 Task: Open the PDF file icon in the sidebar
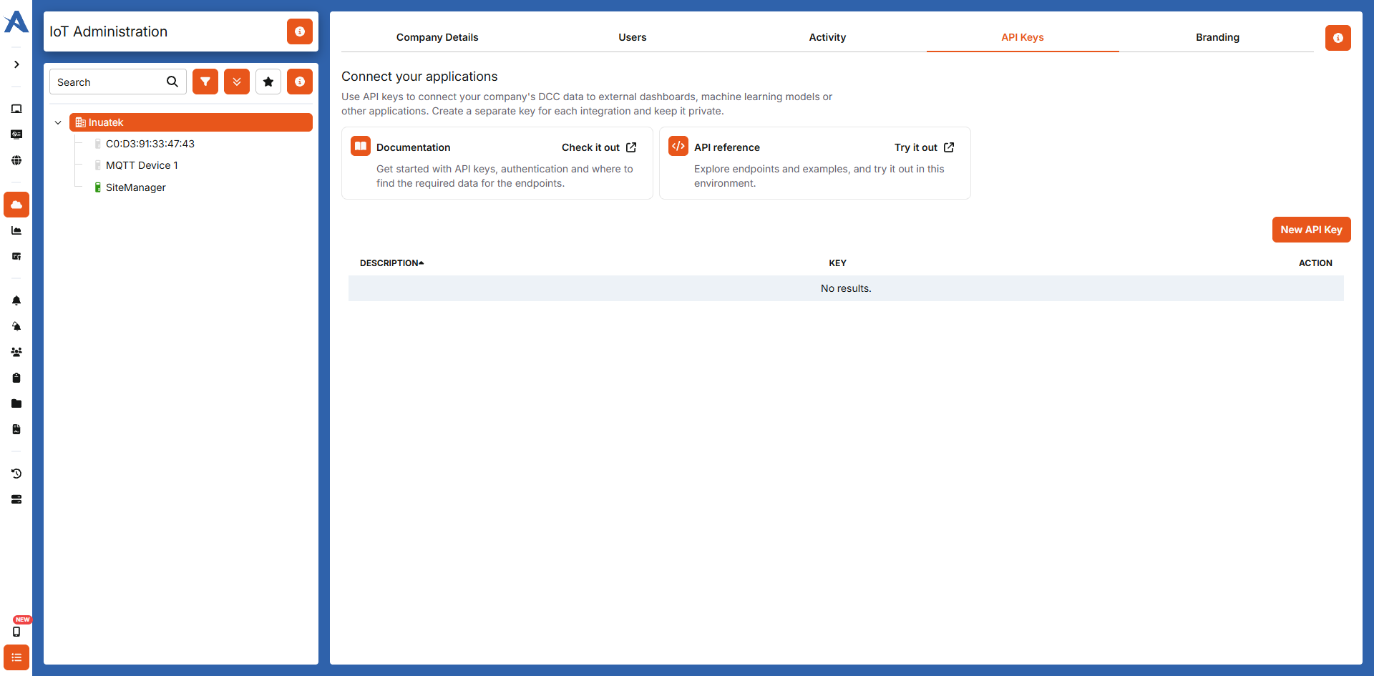(16, 429)
